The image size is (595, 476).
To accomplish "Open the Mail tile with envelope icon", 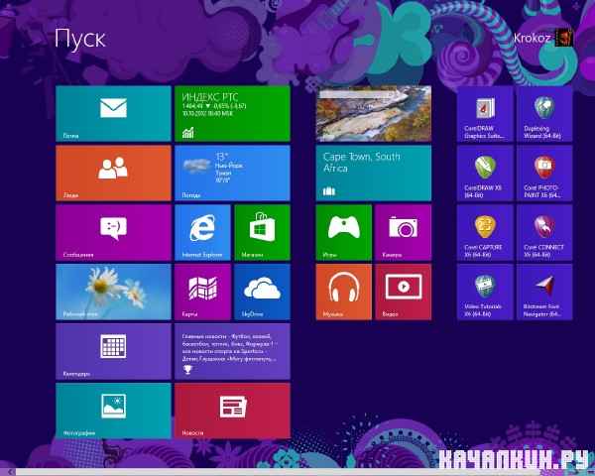I will click(x=113, y=113).
